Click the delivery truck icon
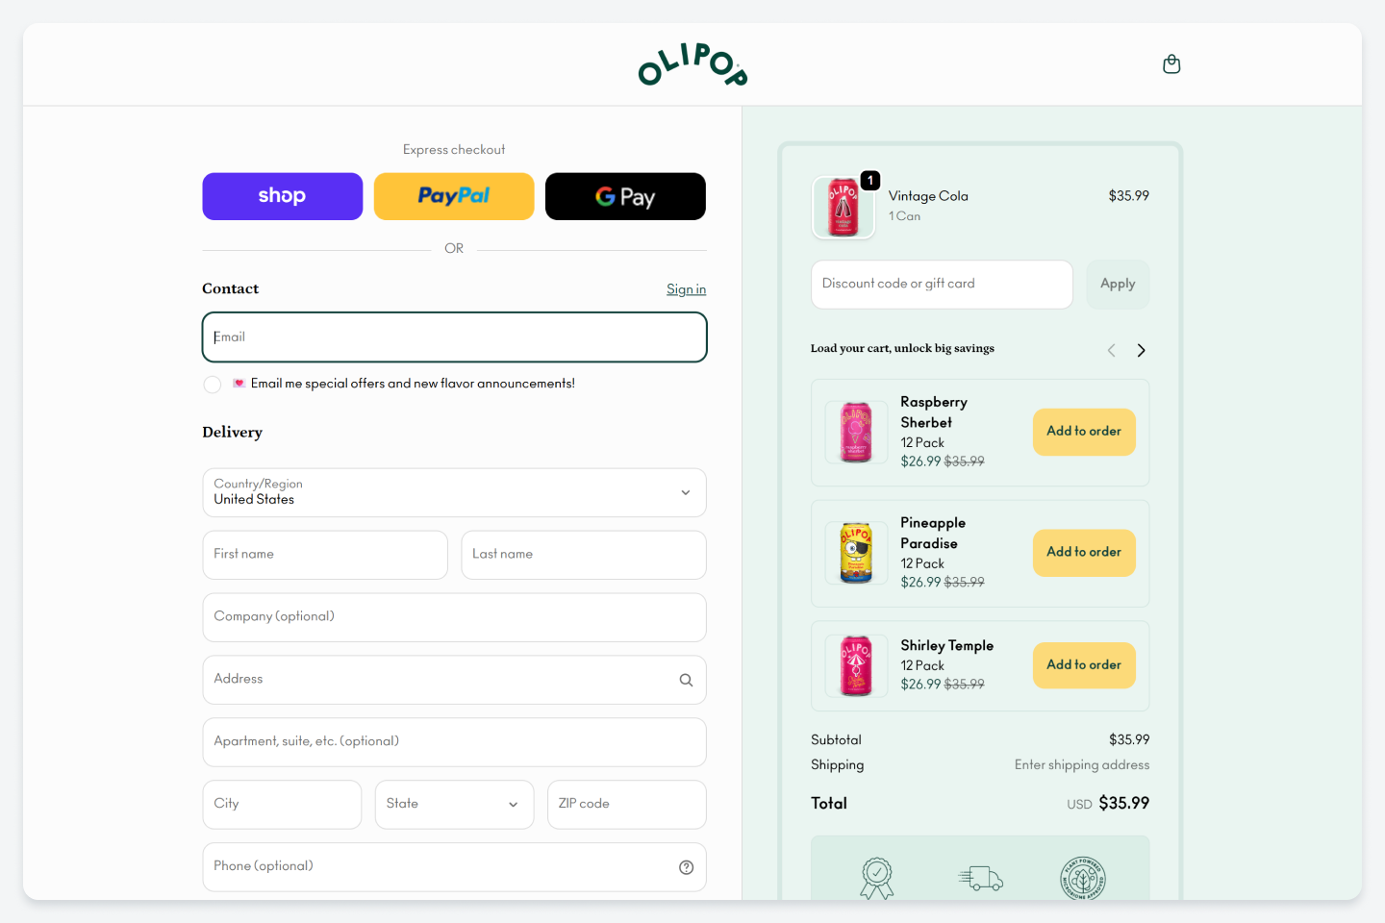This screenshot has width=1385, height=923. [980, 878]
